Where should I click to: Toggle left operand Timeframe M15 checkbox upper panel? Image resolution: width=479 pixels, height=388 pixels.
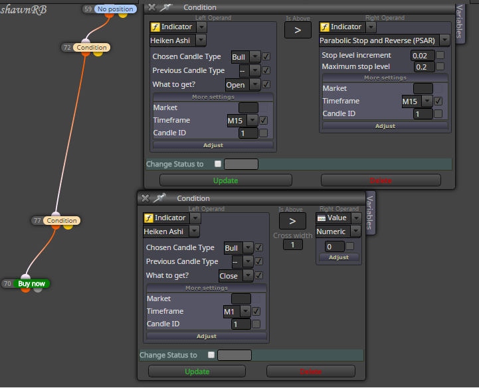coord(263,121)
